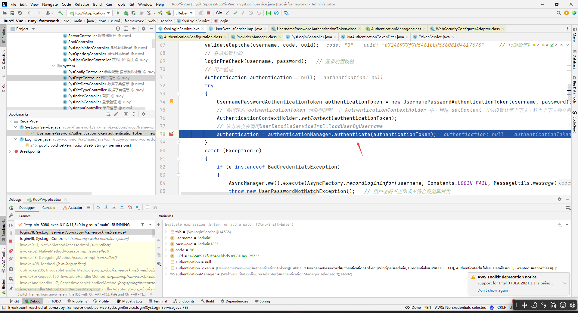Open Search Everywhere magnifier icon
578x313 pixels.
coord(558,13)
